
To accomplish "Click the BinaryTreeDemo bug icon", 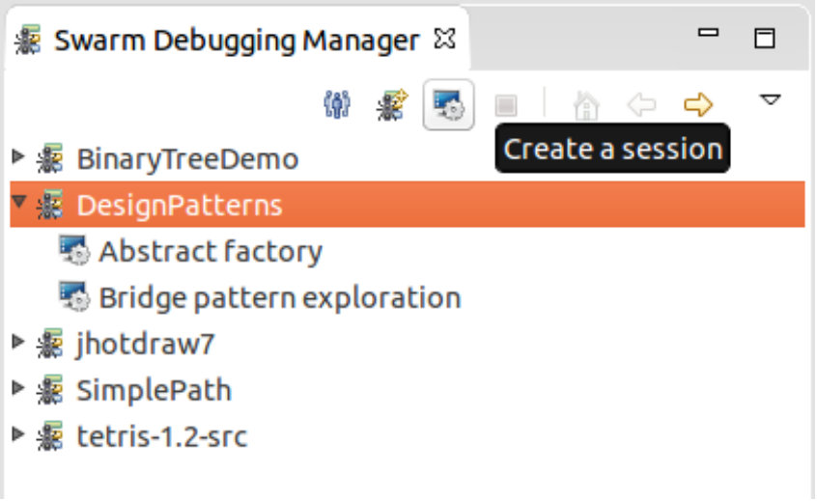I will [x=50, y=158].
